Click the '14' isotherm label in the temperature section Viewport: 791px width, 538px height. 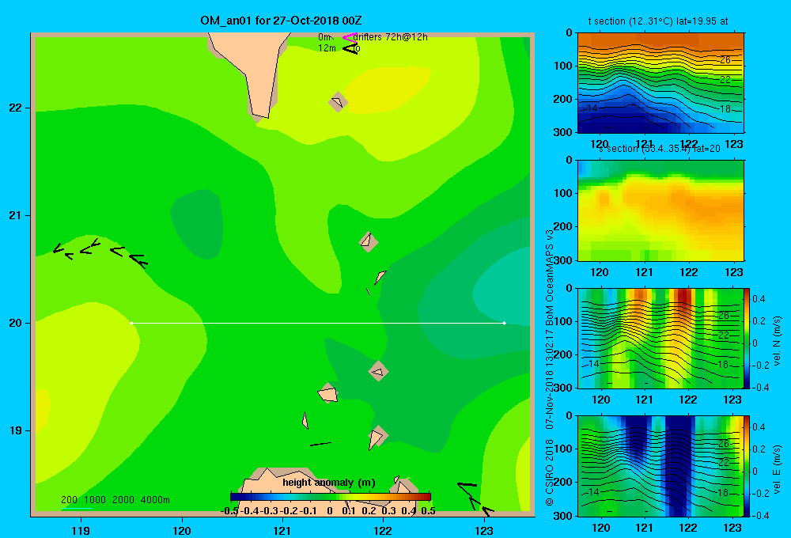click(x=592, y=108)
